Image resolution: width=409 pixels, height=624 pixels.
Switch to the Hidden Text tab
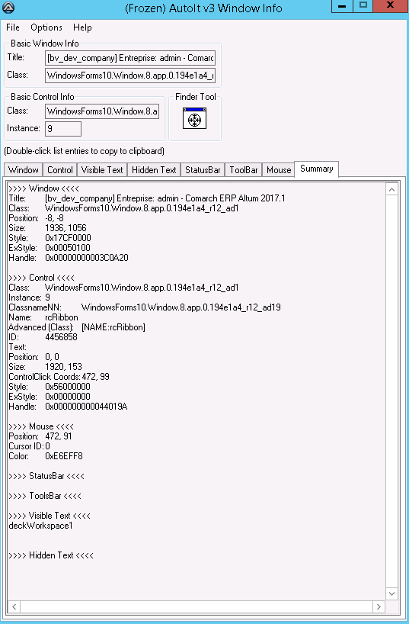pyautogui.click(x=154, y=170)
